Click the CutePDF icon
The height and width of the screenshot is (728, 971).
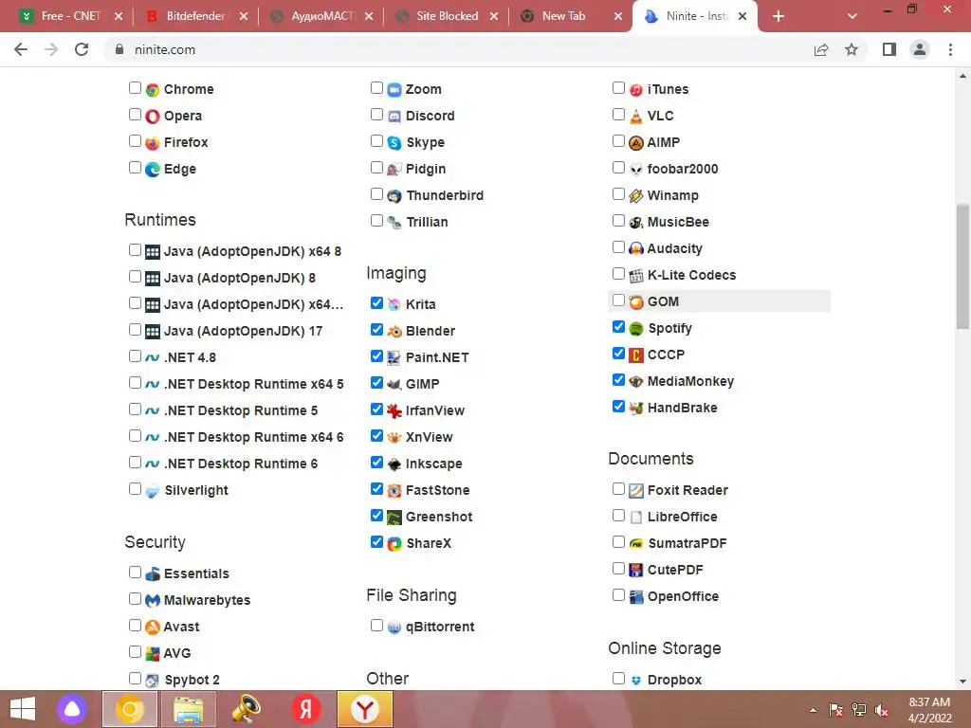point(636,570)
